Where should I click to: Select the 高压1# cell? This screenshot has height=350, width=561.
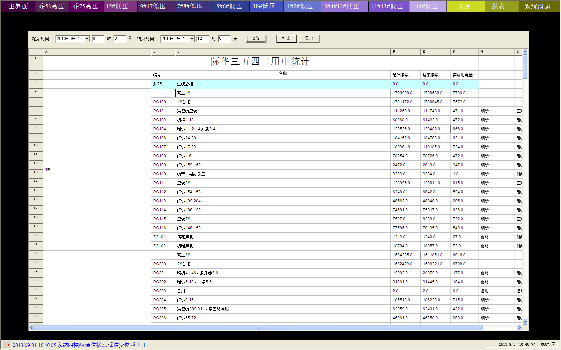coord(283,93)
